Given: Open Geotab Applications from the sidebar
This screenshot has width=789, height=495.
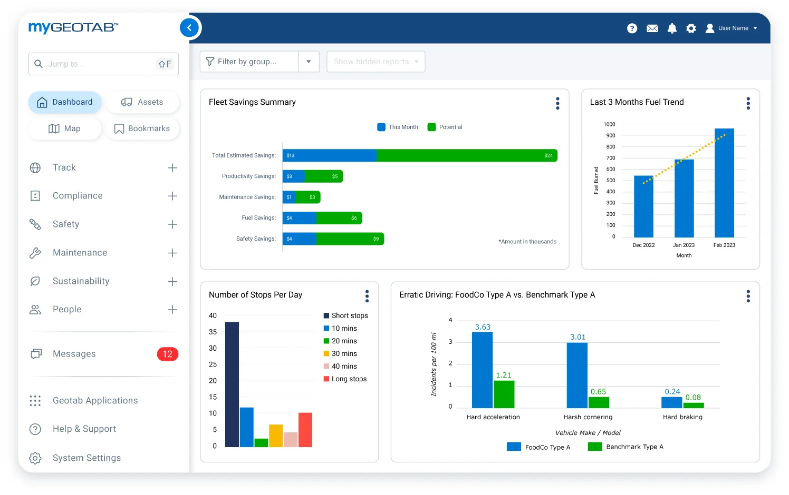Looking at the screenshot, I should pyautogui.click(x=95, y=400).
